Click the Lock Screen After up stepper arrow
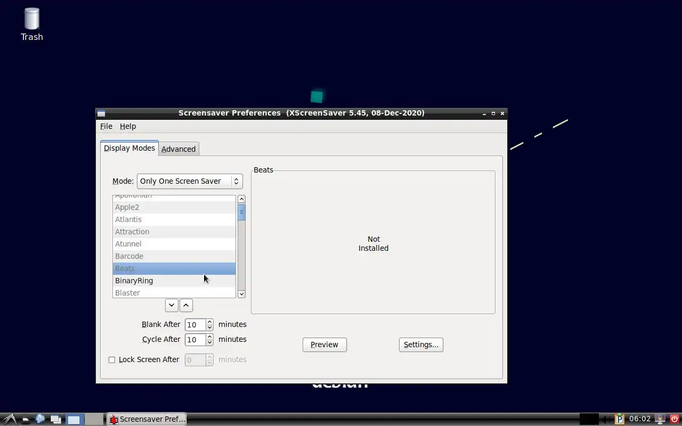Image resolution: width=682 pixels, height=426 pixels. pos(209,357)
